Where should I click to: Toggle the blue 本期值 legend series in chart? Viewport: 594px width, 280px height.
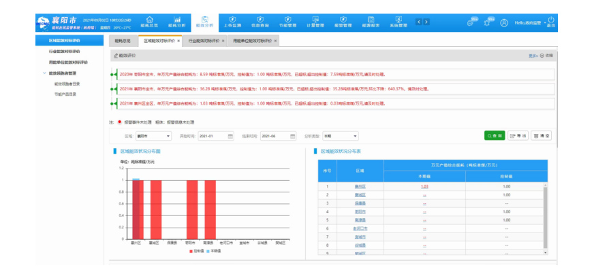click(x=210, y=251)
